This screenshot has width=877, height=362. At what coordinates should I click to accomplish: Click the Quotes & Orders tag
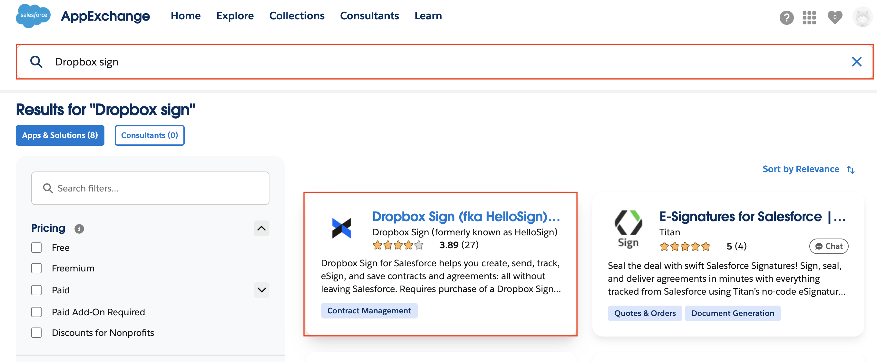click(645, 313)
